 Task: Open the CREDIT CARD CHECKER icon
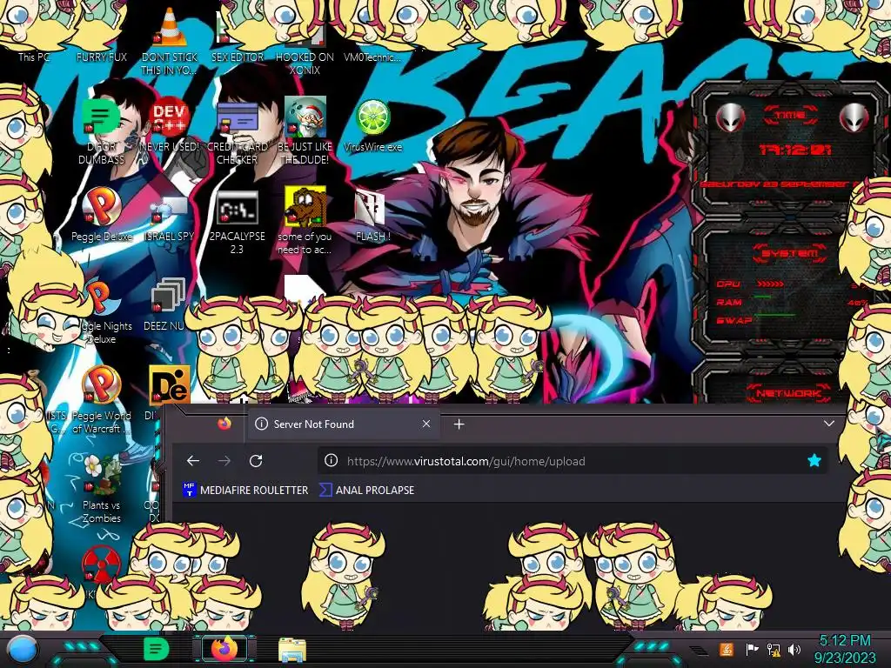[237, 133]
